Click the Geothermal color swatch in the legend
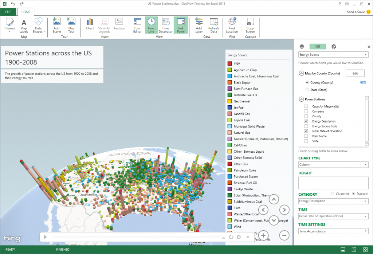Screen dimensions: 373x254 pyautogui.click(x=229, y=101)
